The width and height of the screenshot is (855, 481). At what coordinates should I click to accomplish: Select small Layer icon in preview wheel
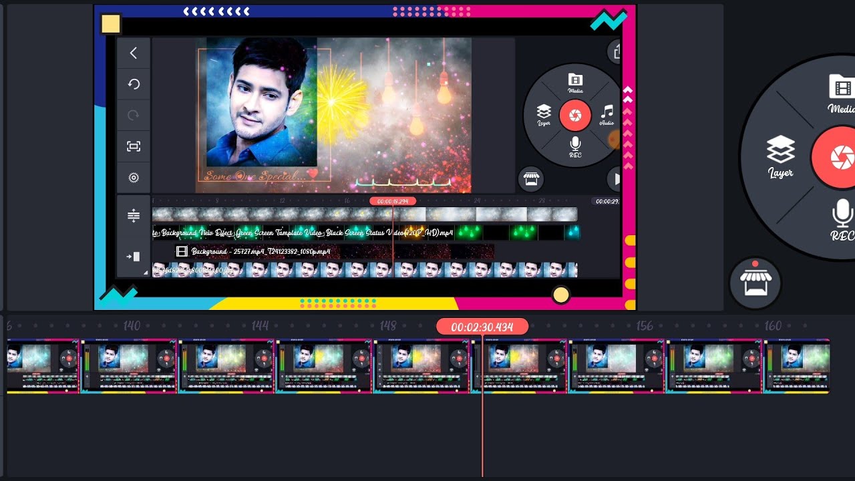pyautogui.click(x=544, y=115)
